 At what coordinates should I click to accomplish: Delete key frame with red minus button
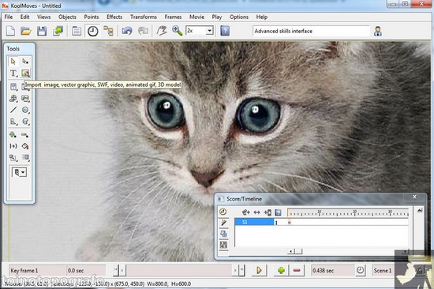[297, 270]
